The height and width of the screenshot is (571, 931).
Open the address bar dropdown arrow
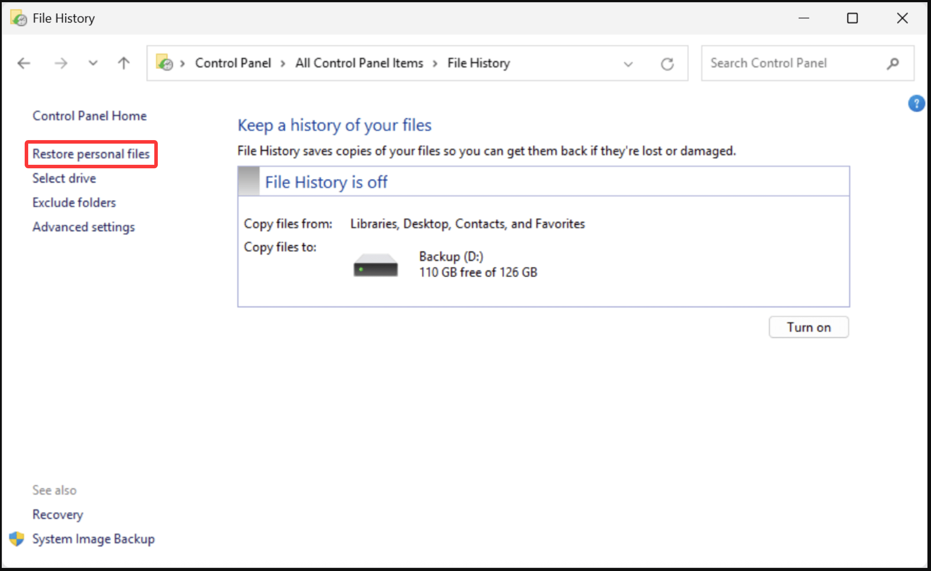[627, 64]
